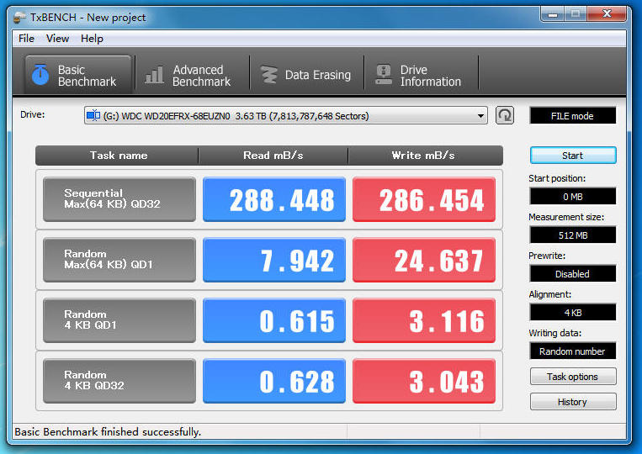Change Alignment 4 KB setting
642x454 pixels.
(572, 313)
